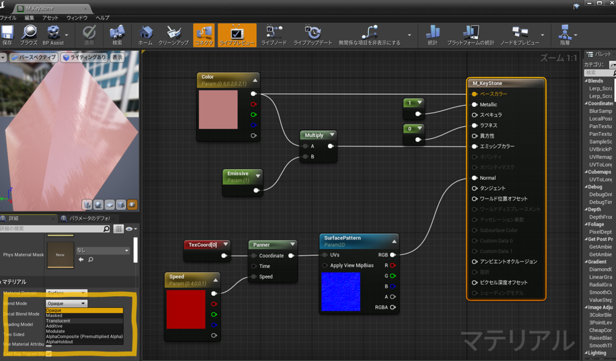616x361 pixels.
Task: Open なし dropdown for Phys Material Mask
Action: tap(103, 250)
